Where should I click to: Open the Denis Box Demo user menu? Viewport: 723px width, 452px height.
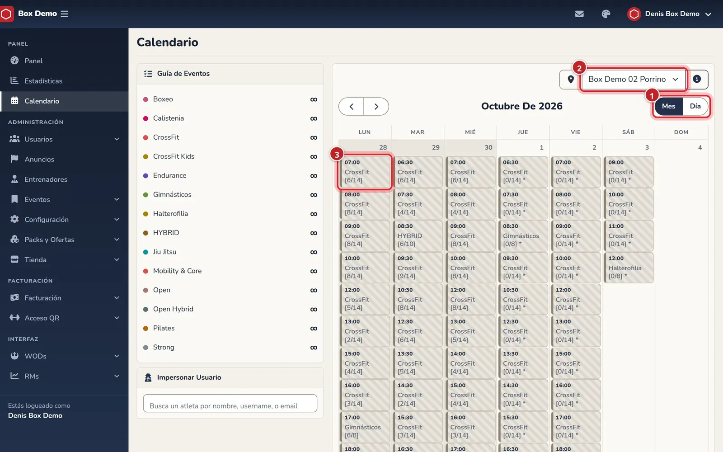(670, 14)
